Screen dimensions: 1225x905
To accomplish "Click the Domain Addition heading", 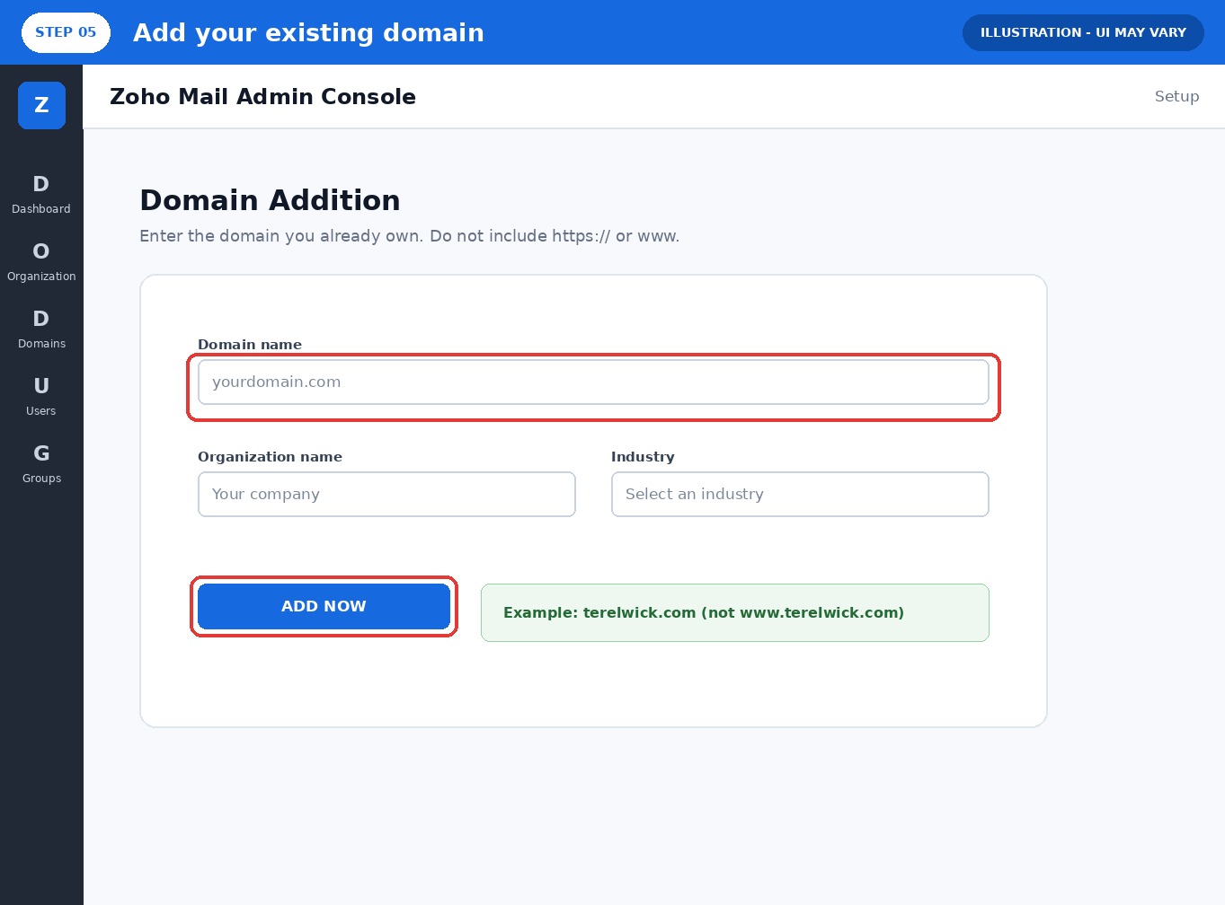I will (270, 200).
